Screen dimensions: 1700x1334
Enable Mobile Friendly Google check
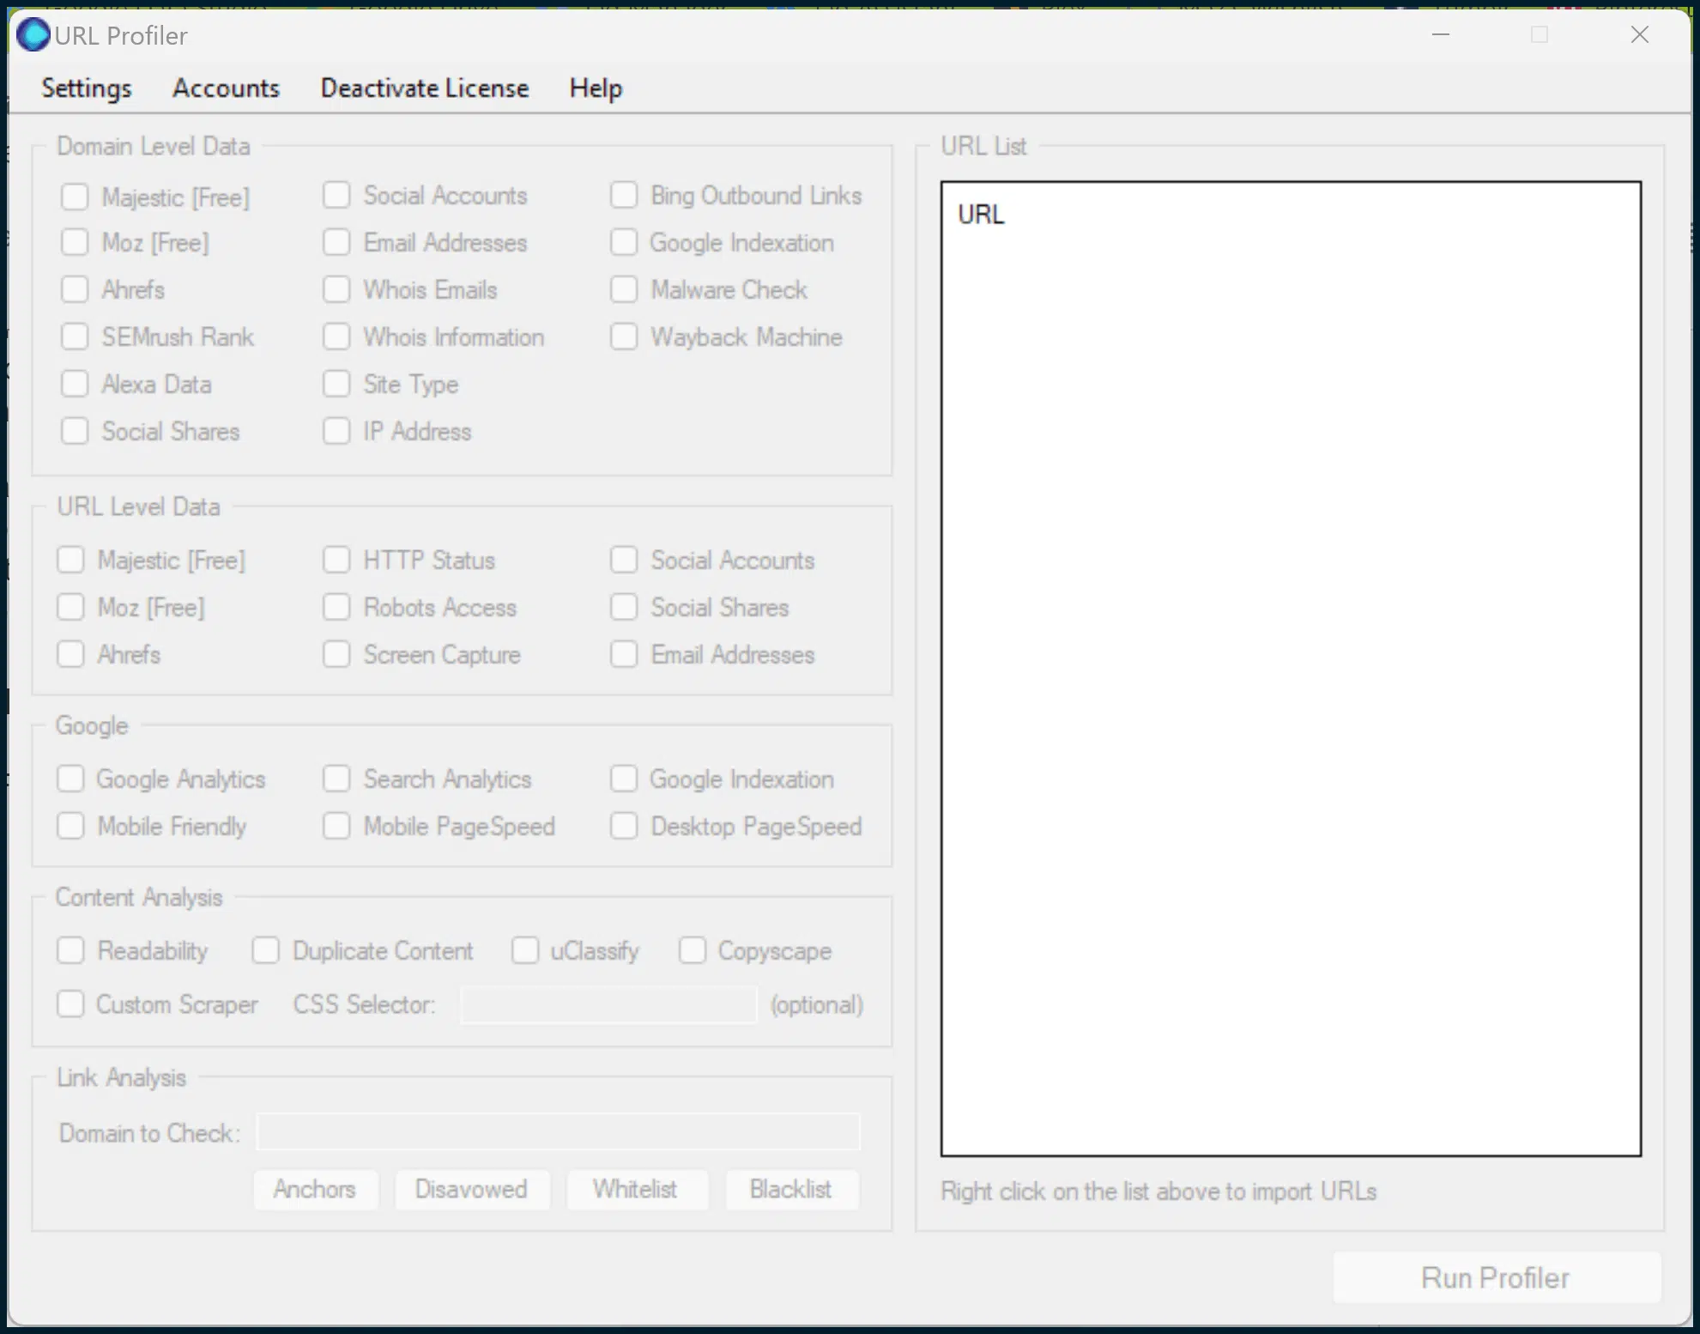pyautogui.click(x=72, y=826)
